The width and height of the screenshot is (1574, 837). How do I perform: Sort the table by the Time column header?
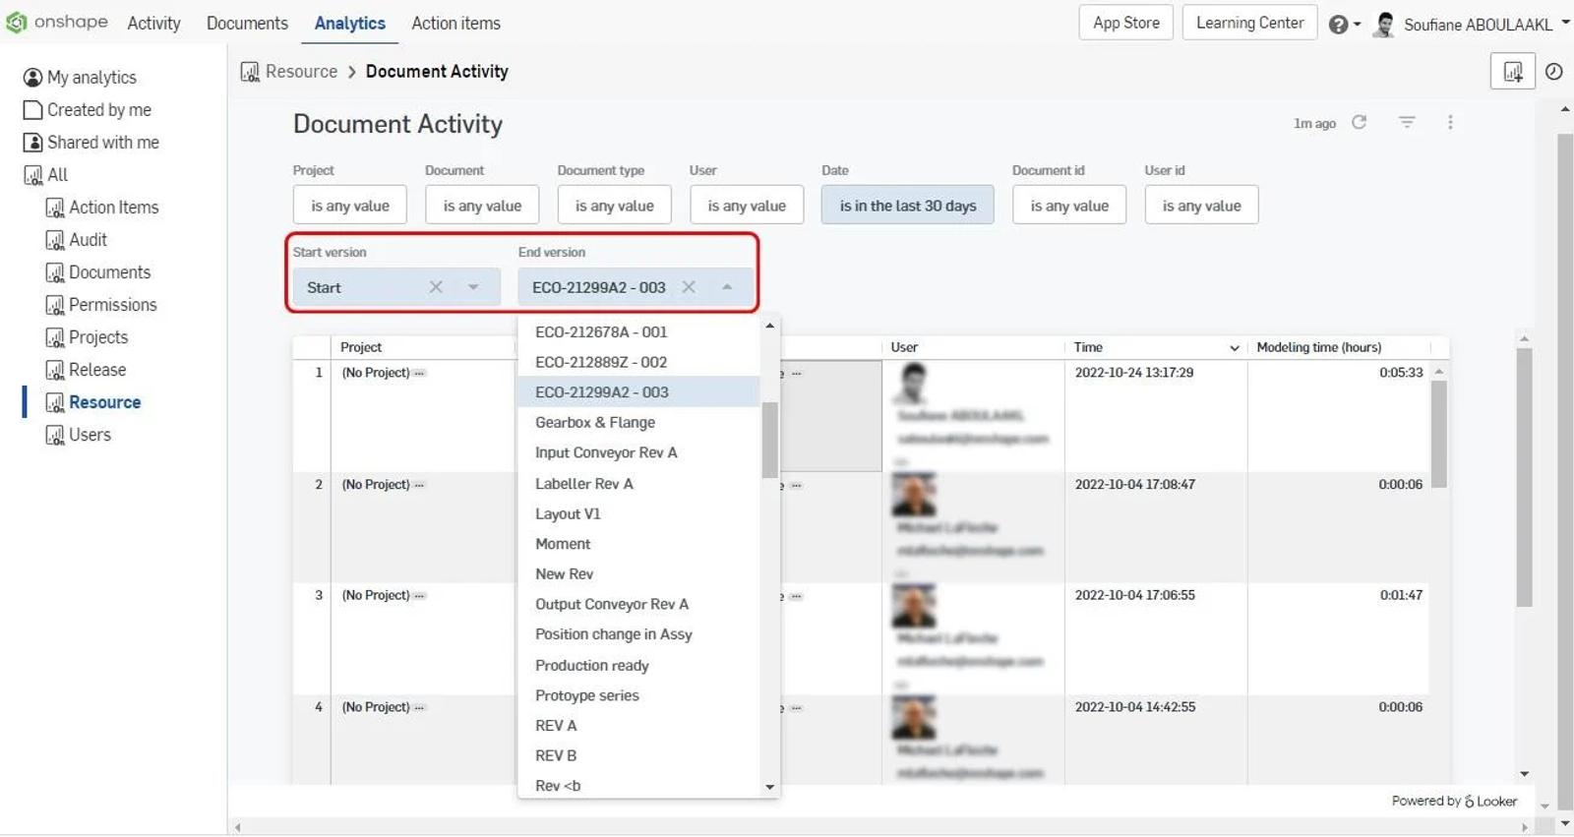1088,347
